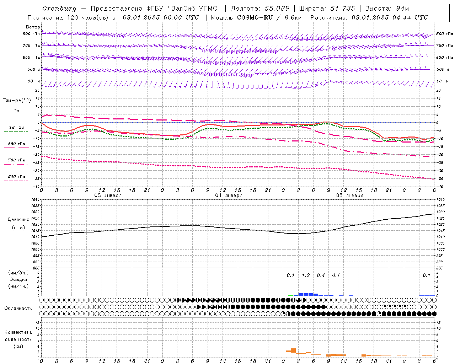Click the Рассчитано: 03.01.2025 04:44 UTC timestamp
The width and height of the screenshot is (455, 364).
(x=369, y=17)
